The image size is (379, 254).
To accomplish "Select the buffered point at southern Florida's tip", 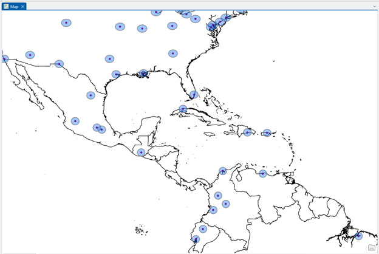I will click(x=194, y=95).
